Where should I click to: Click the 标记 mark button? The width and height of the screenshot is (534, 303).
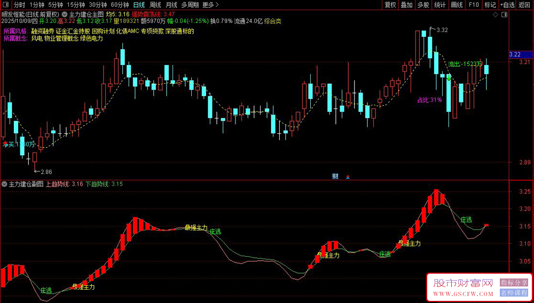coord(490,5)
